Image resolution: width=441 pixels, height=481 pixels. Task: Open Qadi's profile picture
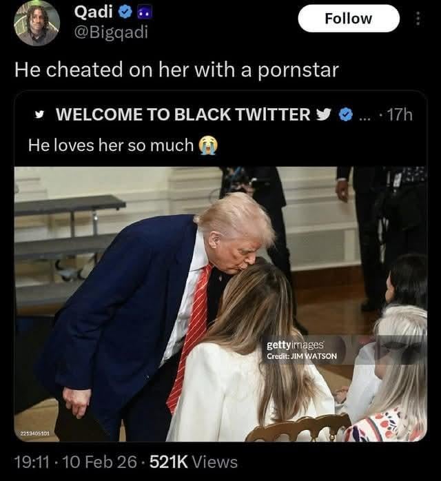tap(37, 23)
